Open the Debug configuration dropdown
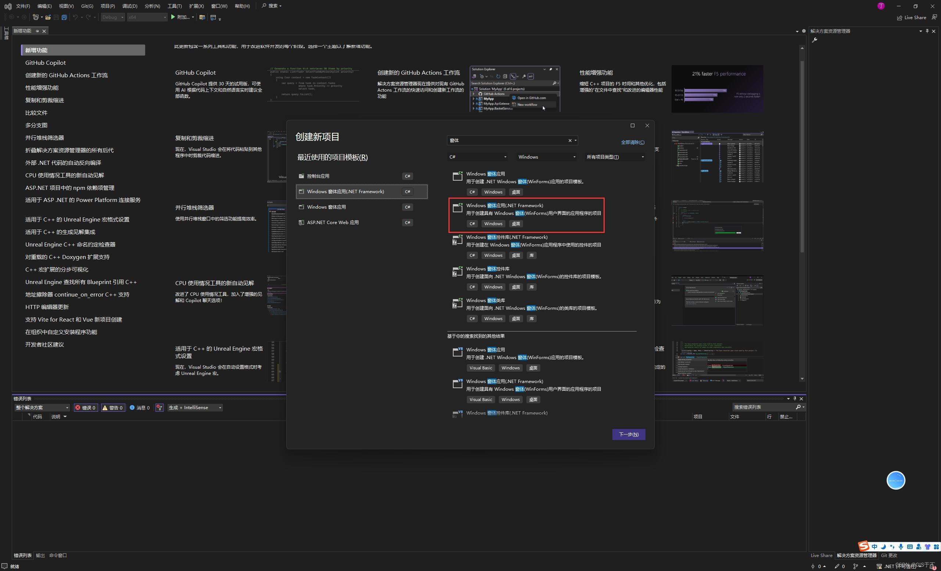941x571 pixels. click(x=112, y=17)
